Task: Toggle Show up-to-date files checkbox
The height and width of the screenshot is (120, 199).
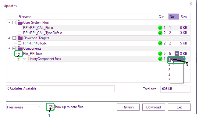Action: (x=51, y=107)
